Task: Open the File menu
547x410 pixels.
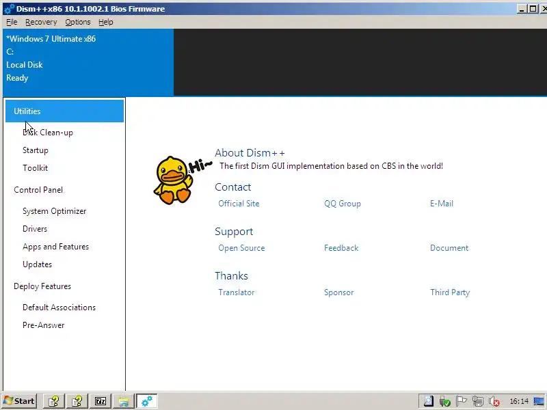Action: [x=12, y=22]
